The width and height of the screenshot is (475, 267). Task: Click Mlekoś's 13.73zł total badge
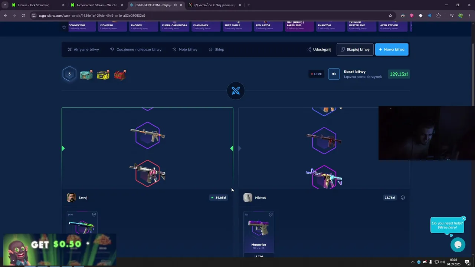coord(390,198)
